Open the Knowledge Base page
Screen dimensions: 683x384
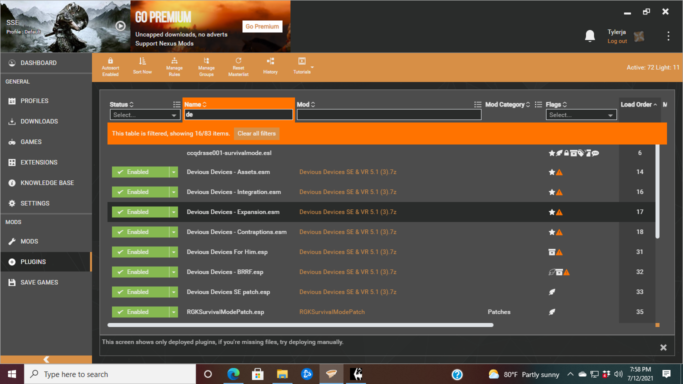click(46, 183)
